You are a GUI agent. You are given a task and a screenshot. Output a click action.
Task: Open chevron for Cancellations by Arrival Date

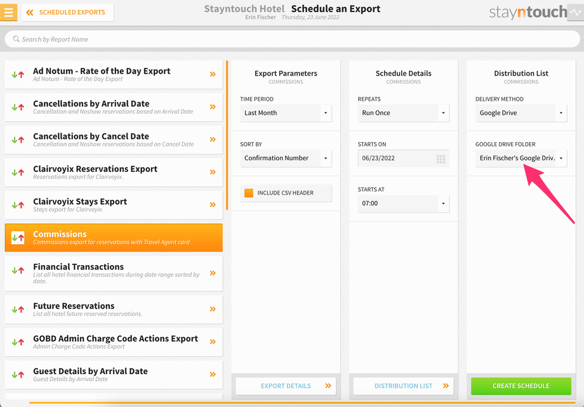click(213, 107)
